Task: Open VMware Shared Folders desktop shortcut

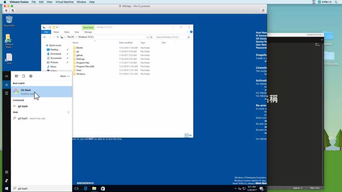Action: 9,41
